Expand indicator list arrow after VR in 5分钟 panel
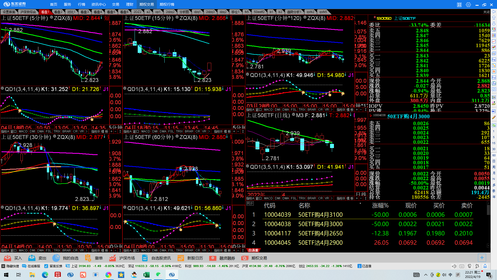 click(86, 131)
